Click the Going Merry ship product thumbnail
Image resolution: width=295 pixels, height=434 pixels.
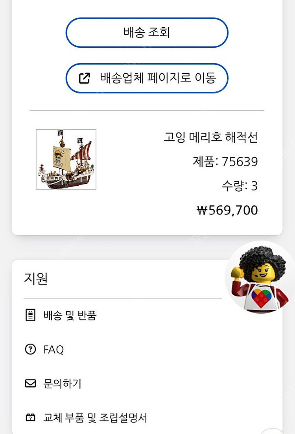66,159
